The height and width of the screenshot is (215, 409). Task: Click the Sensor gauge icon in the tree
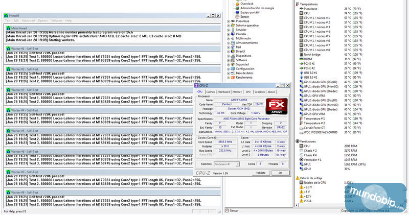click(x=237, y=17)
